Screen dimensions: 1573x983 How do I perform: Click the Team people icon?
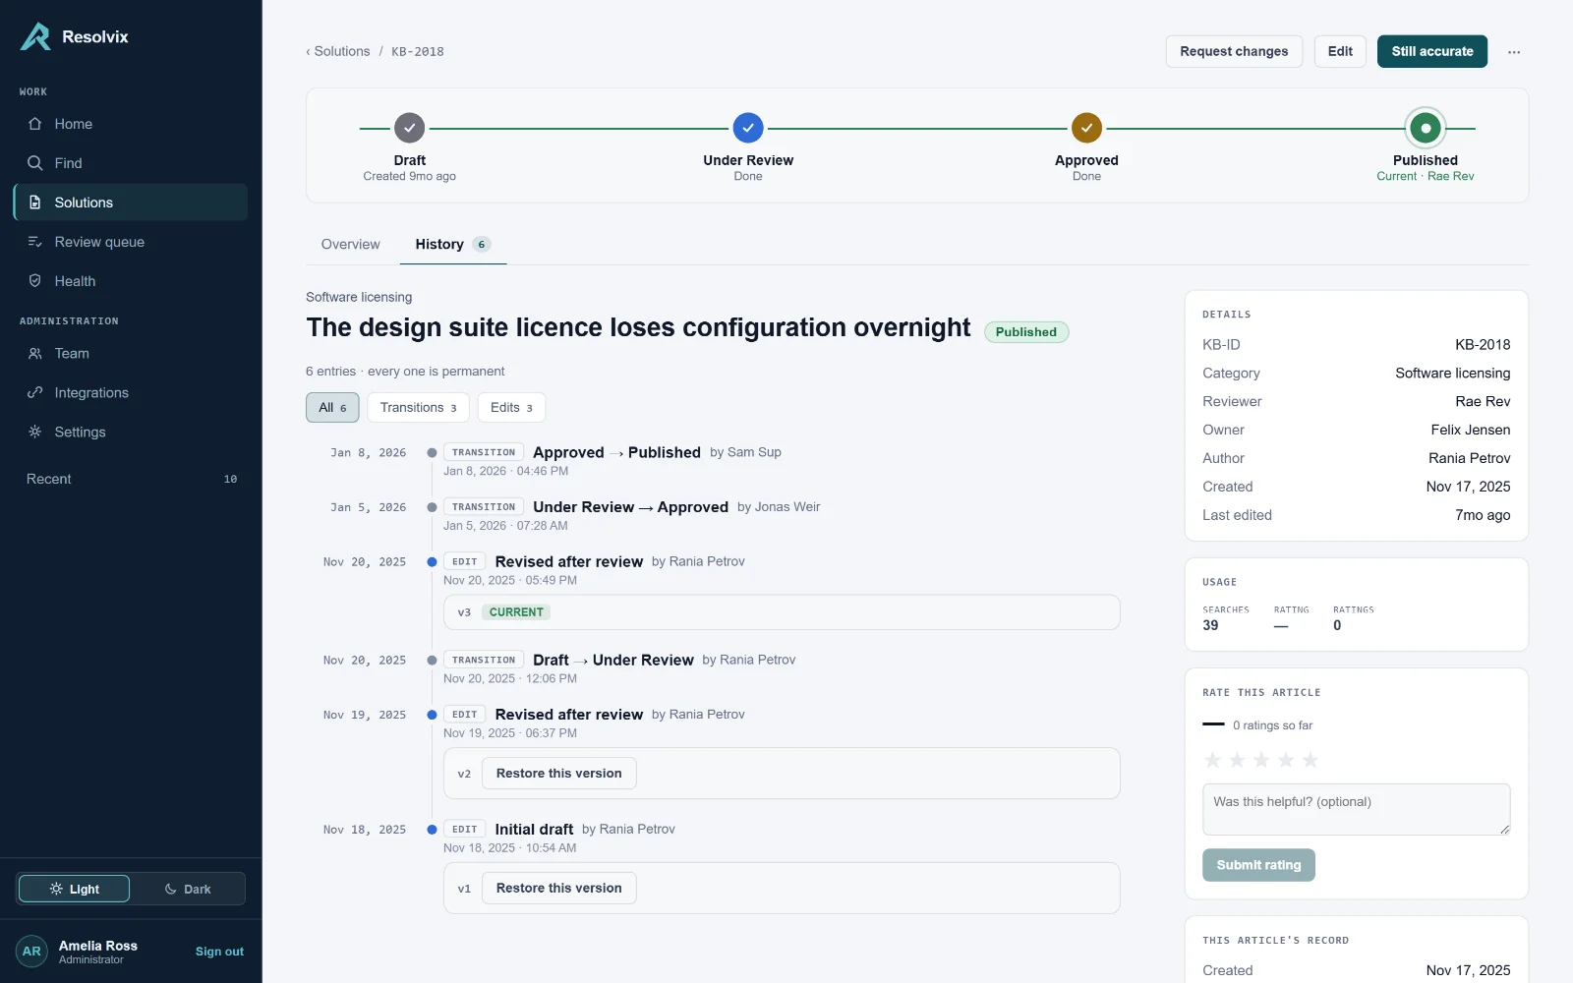click(35, 354)
